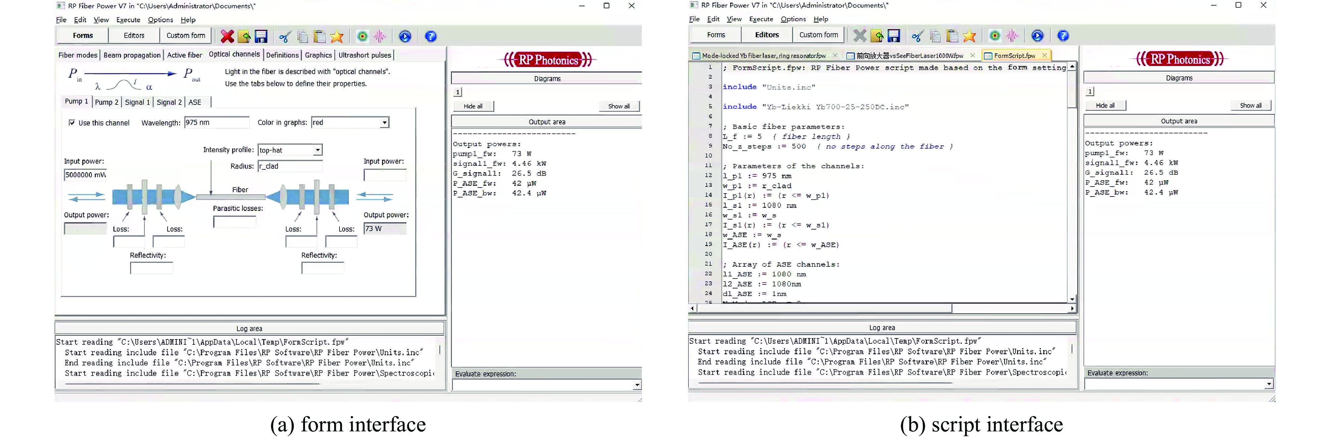Click the blue run/play icon in script window

[1037, 36]
